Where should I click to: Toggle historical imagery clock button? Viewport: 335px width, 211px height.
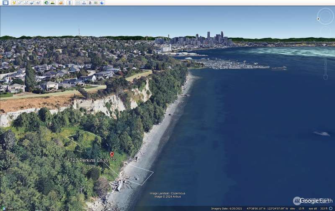pyautogui.click(x=46, y=3)
